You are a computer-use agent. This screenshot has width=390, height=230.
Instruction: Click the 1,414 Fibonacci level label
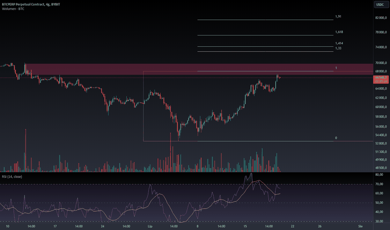[339, 43]
